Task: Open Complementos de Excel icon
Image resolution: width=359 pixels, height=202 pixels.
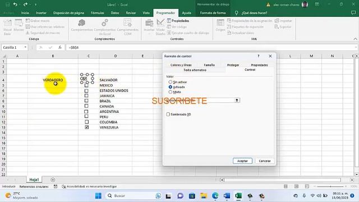Action: (105, 27)
